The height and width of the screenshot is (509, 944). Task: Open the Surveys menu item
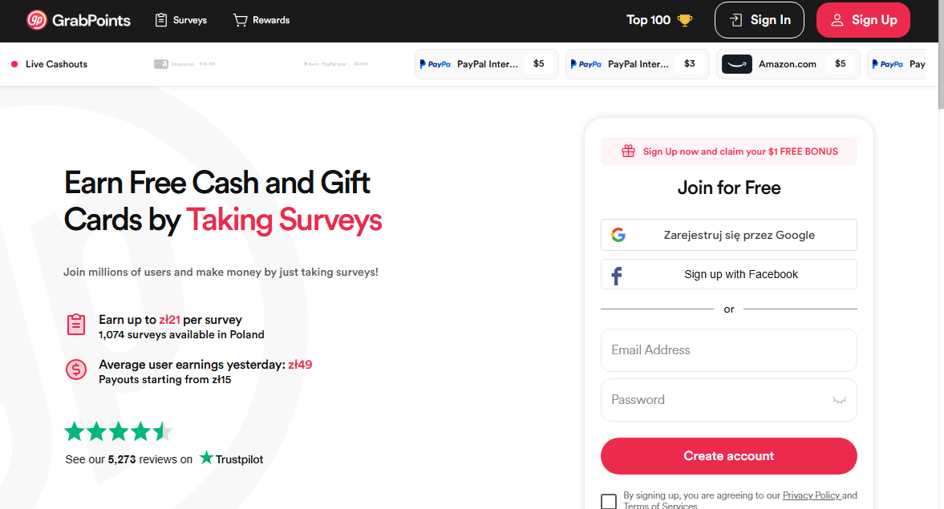tap(180, 20)
